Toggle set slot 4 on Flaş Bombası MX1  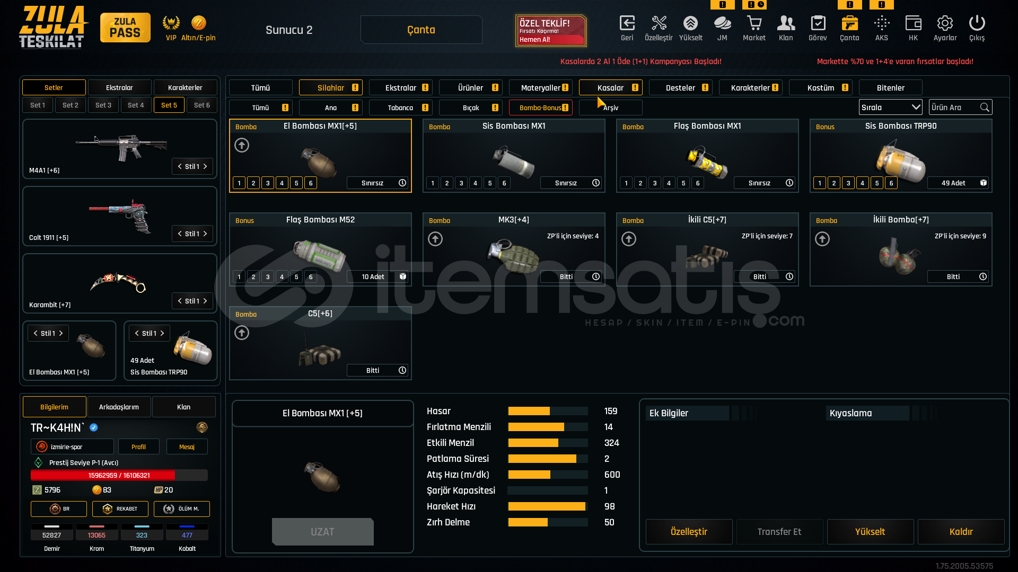669,183
